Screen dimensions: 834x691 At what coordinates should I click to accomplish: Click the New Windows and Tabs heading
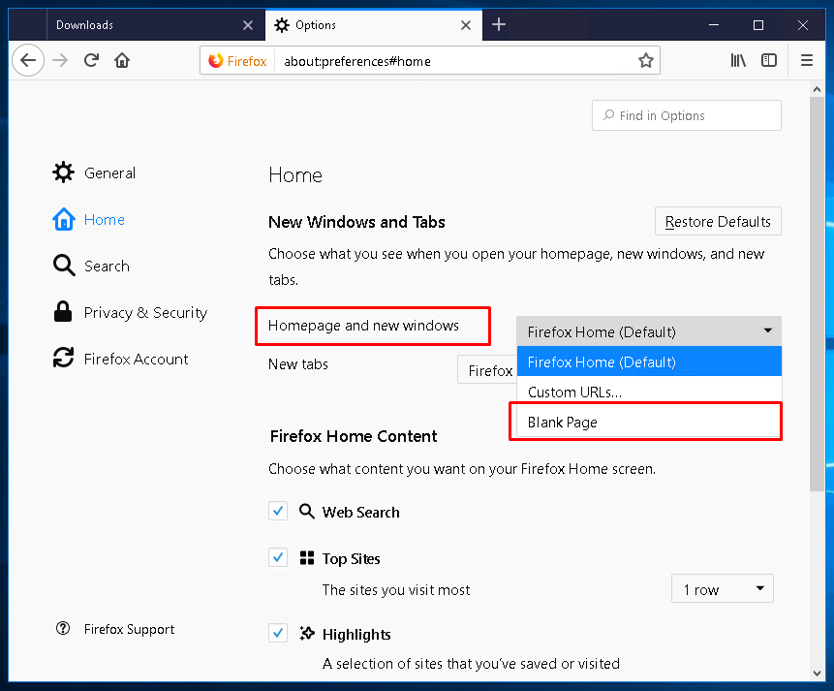[x=356, y=222]
